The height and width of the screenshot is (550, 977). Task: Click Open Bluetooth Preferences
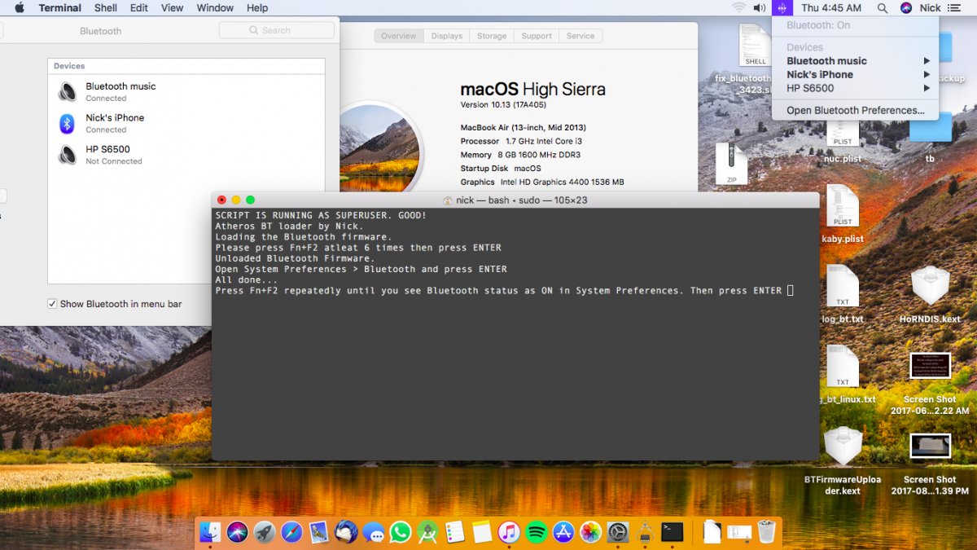855,110
